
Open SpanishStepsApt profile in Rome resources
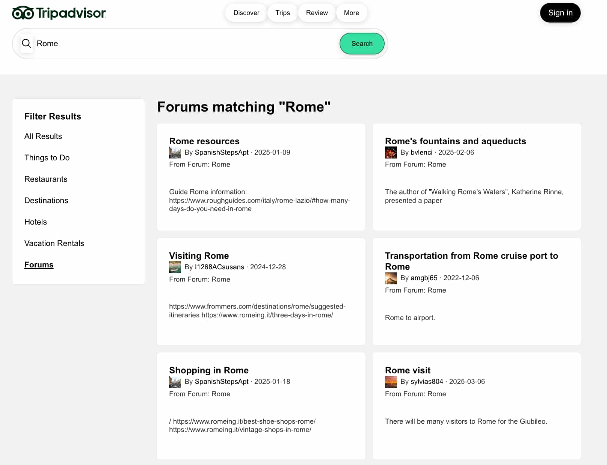222,152
